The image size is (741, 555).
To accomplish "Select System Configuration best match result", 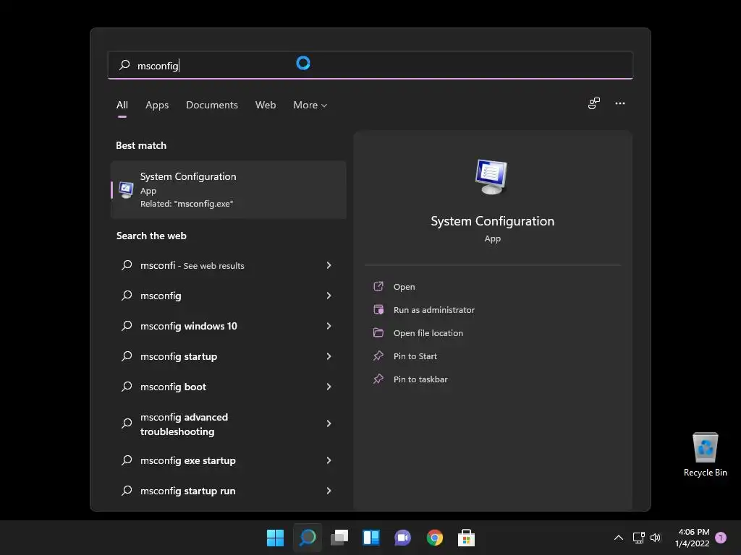I will pos(228,190).
